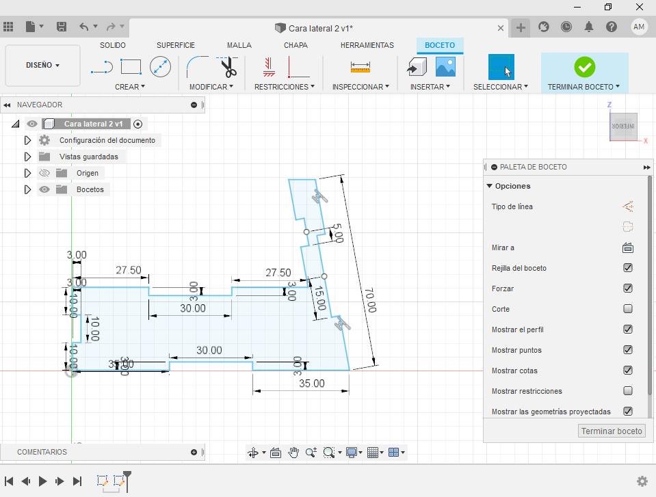Click the construction line type icon
This screenshot has width=656, height=497.
(627, 206)
